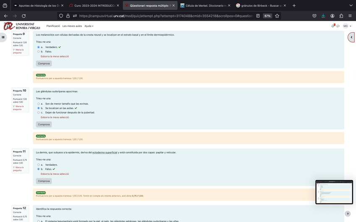Image resolution: width=356 pixels, height=222 pixels.
Task: Click the notifications bell icon
Action: pyautogui.click(x=333, y=26)
